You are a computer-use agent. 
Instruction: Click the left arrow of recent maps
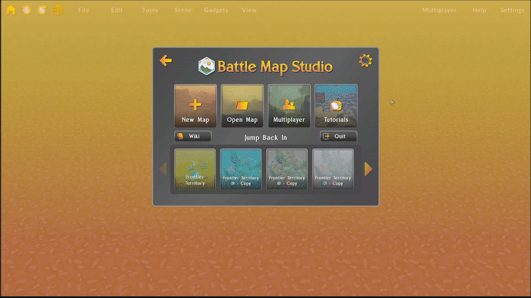pos(163,169)
